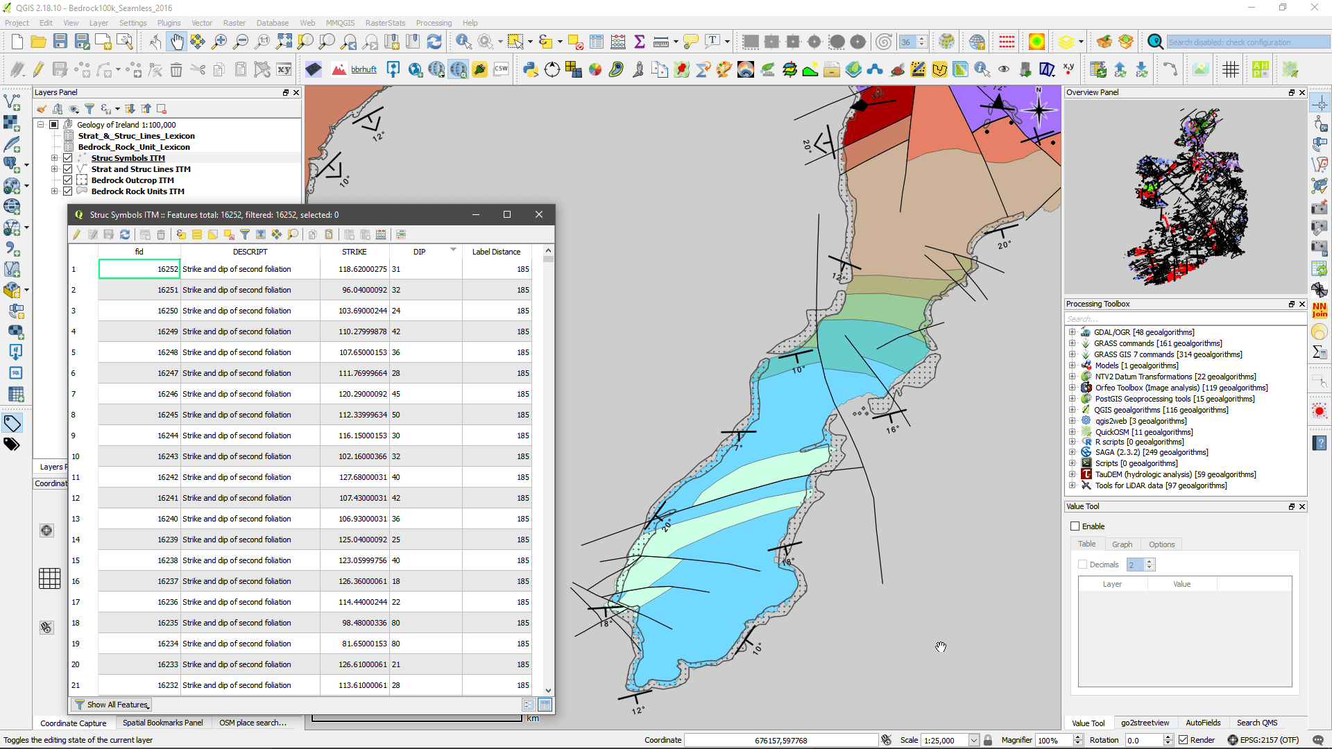
Task: Click Save Project floppy icon
Action: coord(60,42)
